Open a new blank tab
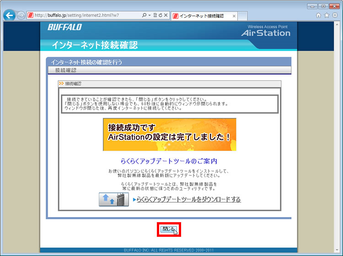Viewport: 343px width, 256px height. point(242,16)
